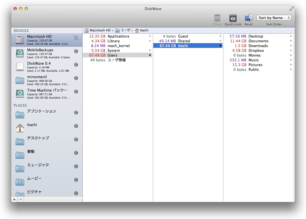Remove place with the minus button
The width and height of the screenshot is (306, 219).
point(21,199)
